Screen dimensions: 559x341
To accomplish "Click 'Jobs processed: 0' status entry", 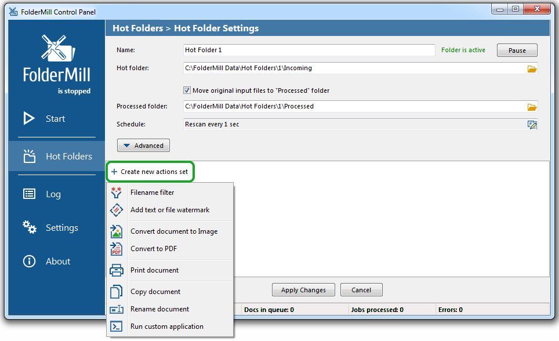I will [x=377, y=310].
